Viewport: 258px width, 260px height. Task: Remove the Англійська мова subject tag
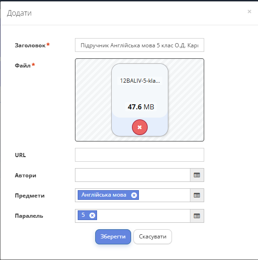134,195
